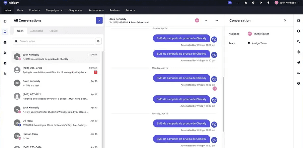Image resolution: width=303 pixels, height=148 pixels.
Task: Open the three-dot more options menu
Action: pyautogui.click(x=217, y=20)
